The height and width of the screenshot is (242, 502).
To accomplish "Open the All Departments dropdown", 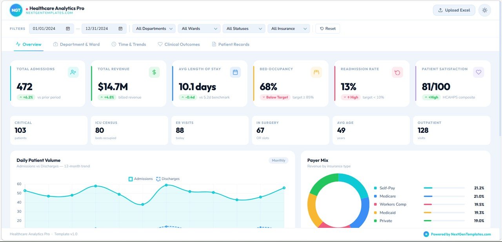I will click(153, 28).
